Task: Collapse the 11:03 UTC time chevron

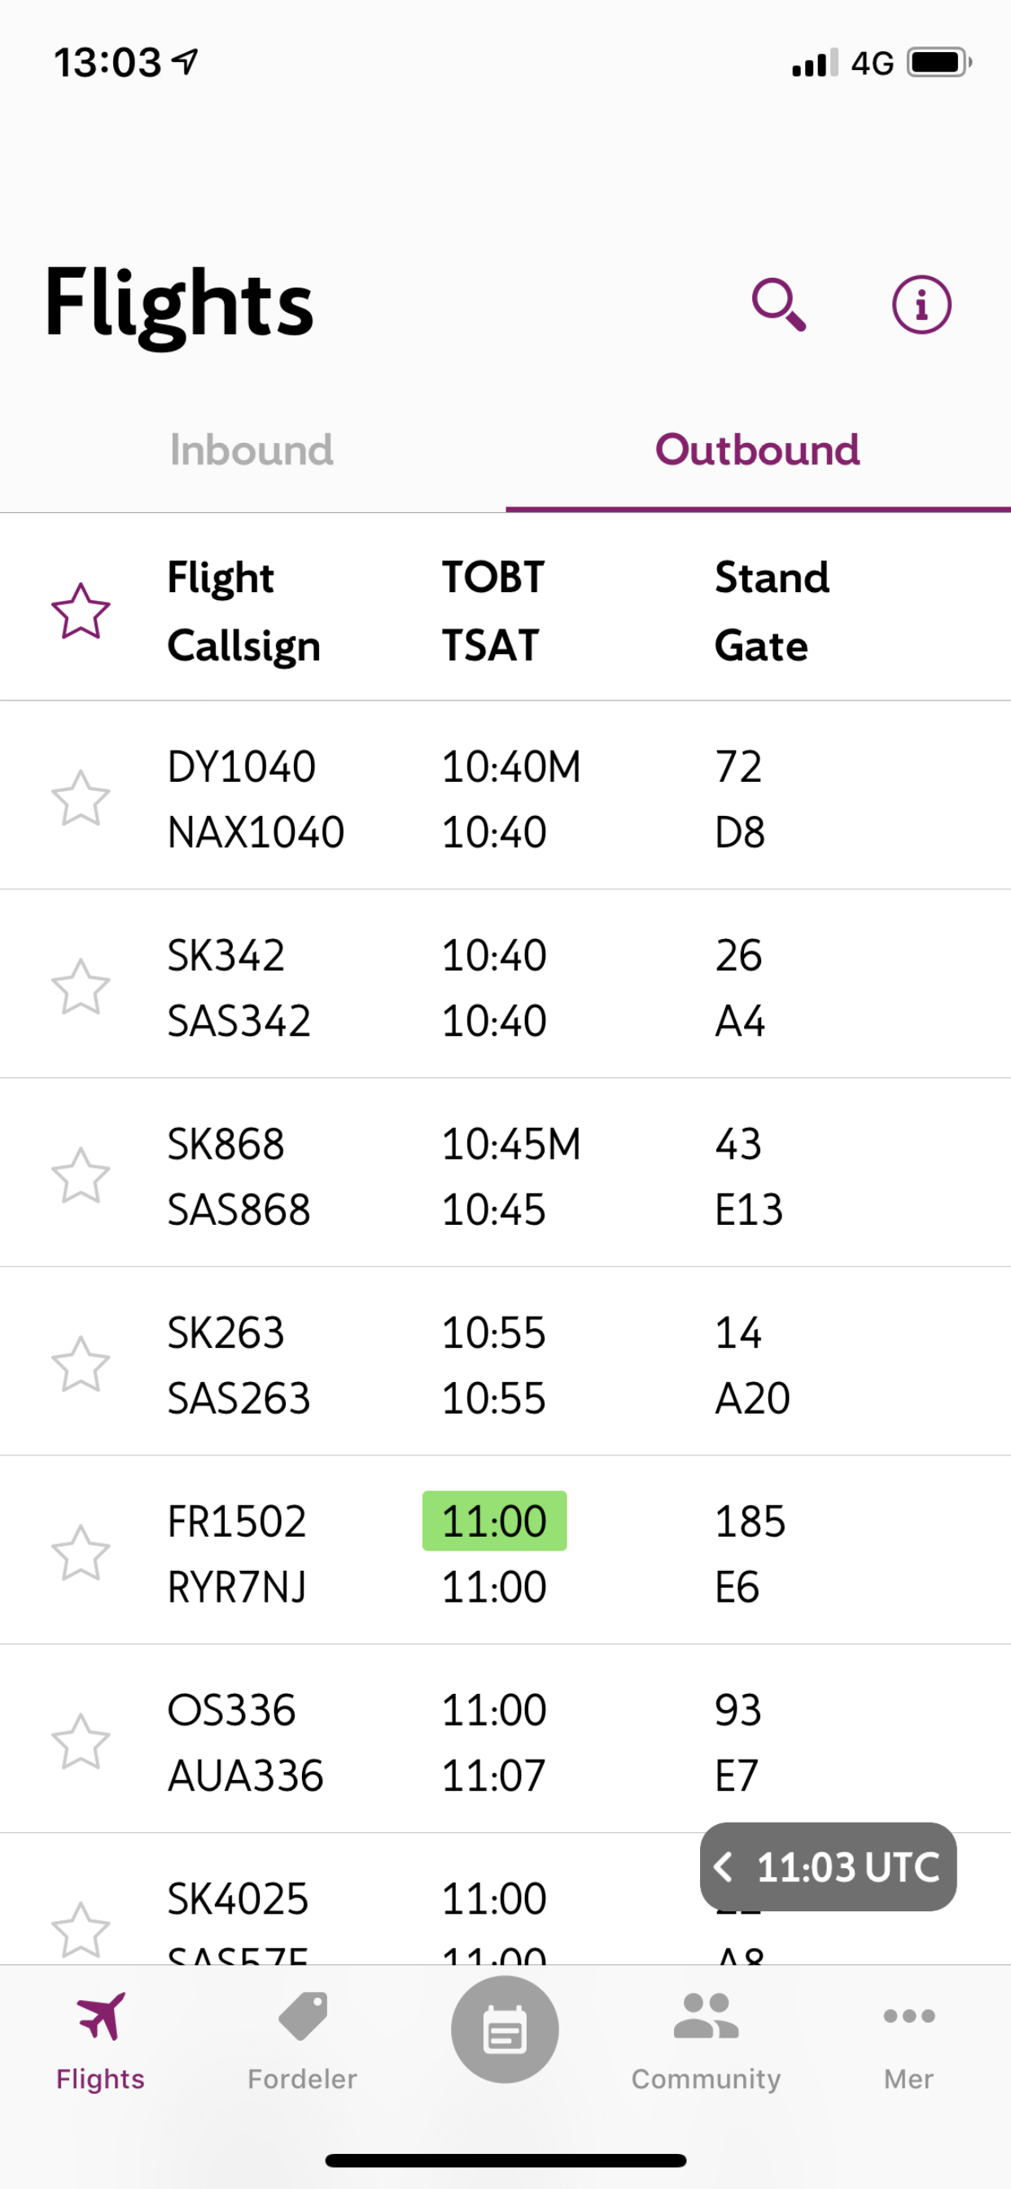Action: pyautogui.click(x=724, y=1867)
